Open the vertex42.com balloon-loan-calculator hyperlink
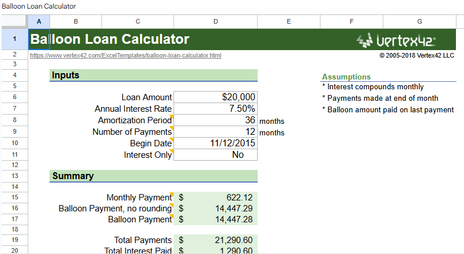The height and width of the screenshot is (254, 464). (126, 56)
